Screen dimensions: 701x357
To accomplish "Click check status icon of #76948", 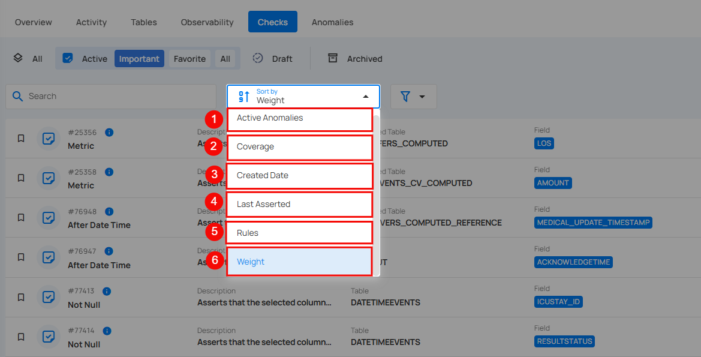I will (49, 218).
